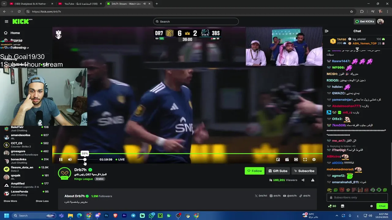Open CCT_CS channel in sidebar
The image size is (392, 220).
tap(26, 145)
